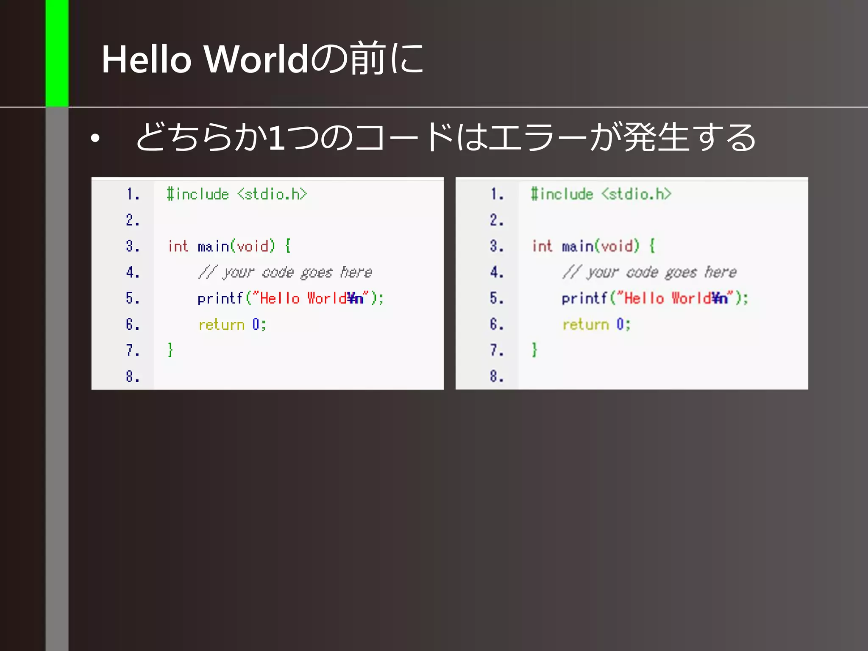Click 'int main(void) {' in left code box
Image resolution: width=868 pixels, height=651 pixels.
pyautogui.click(x=229, y=246)
